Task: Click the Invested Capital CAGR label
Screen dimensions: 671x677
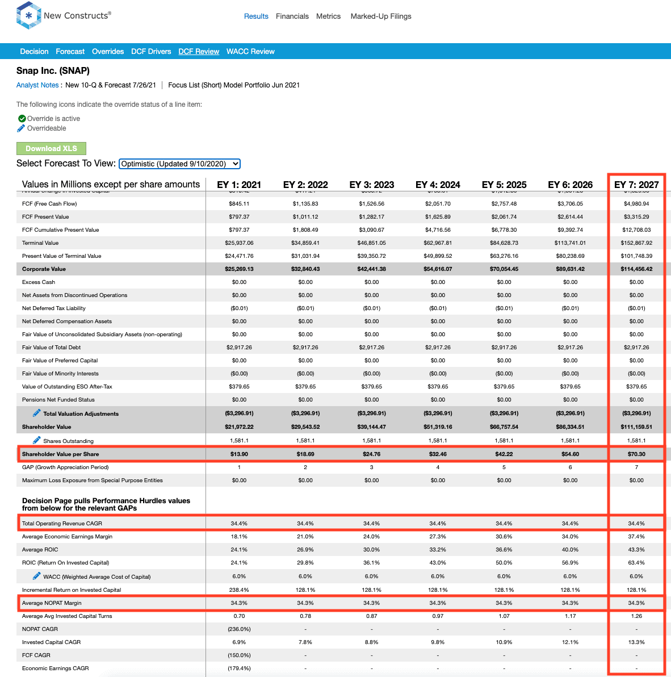Action: click(x=51, y=642)
